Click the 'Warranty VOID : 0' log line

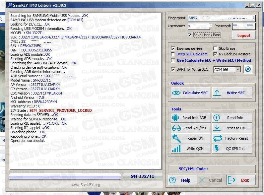point(25,106)
